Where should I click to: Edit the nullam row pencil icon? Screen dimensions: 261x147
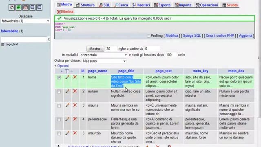(67, 91)
